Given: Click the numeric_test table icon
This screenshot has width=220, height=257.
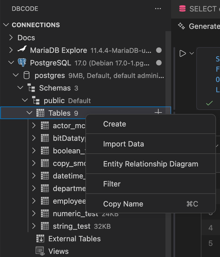Looking at the screenshot, I should click(45, 213).
